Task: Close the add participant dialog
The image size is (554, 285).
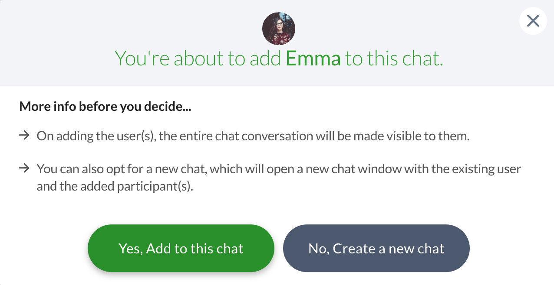Action: (x=533, y=21)
